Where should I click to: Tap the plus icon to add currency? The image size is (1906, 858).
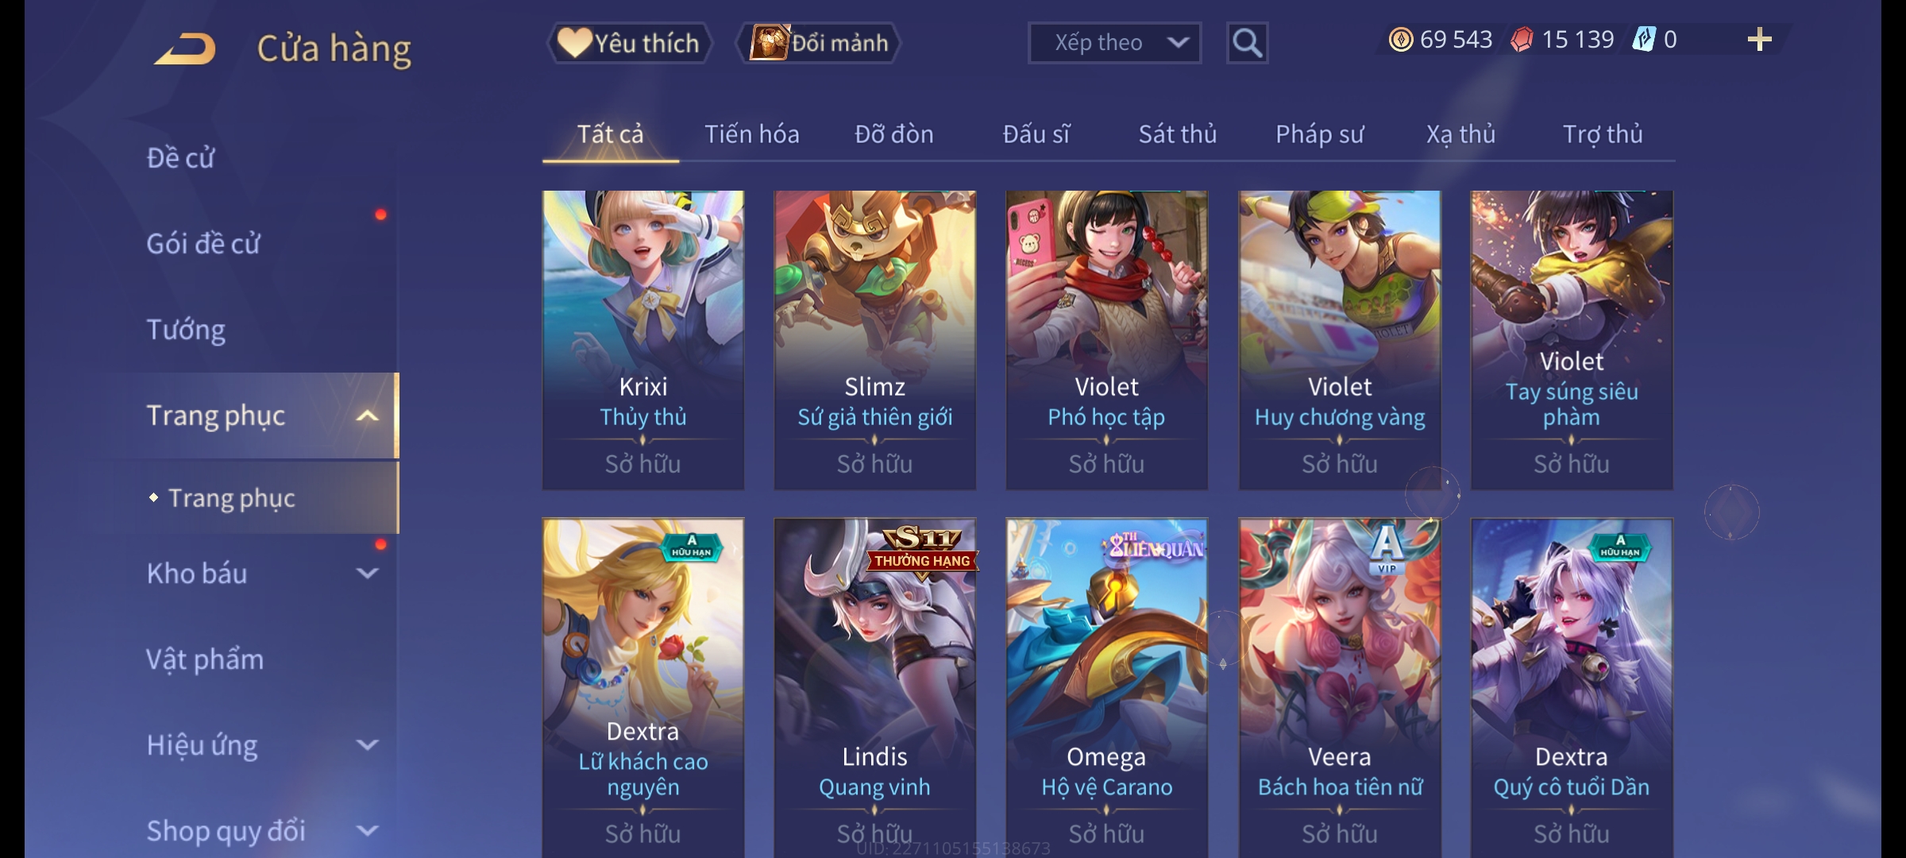tap(1759, 40)
